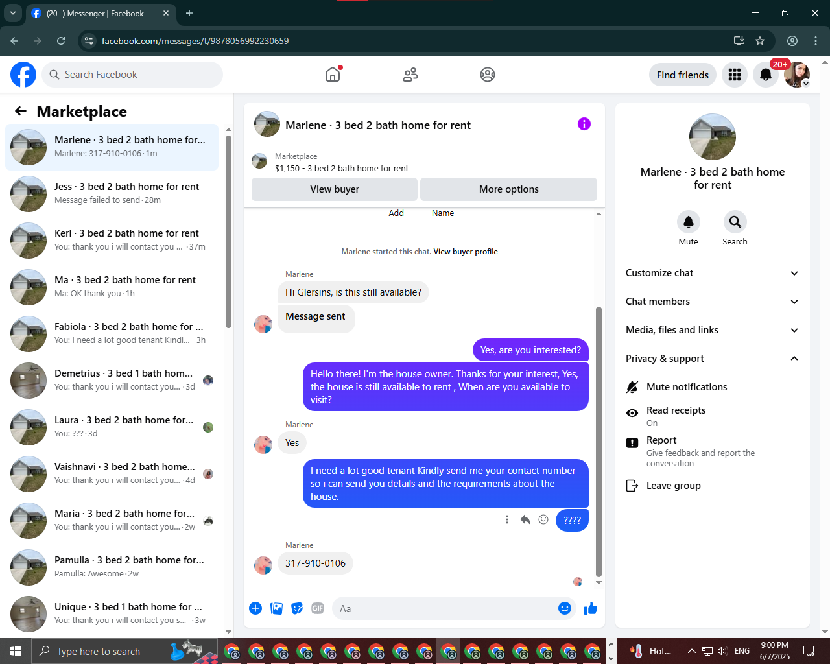Open Windows notification center icon
Viewport: 830px width, 664px height.
(809, 651)
